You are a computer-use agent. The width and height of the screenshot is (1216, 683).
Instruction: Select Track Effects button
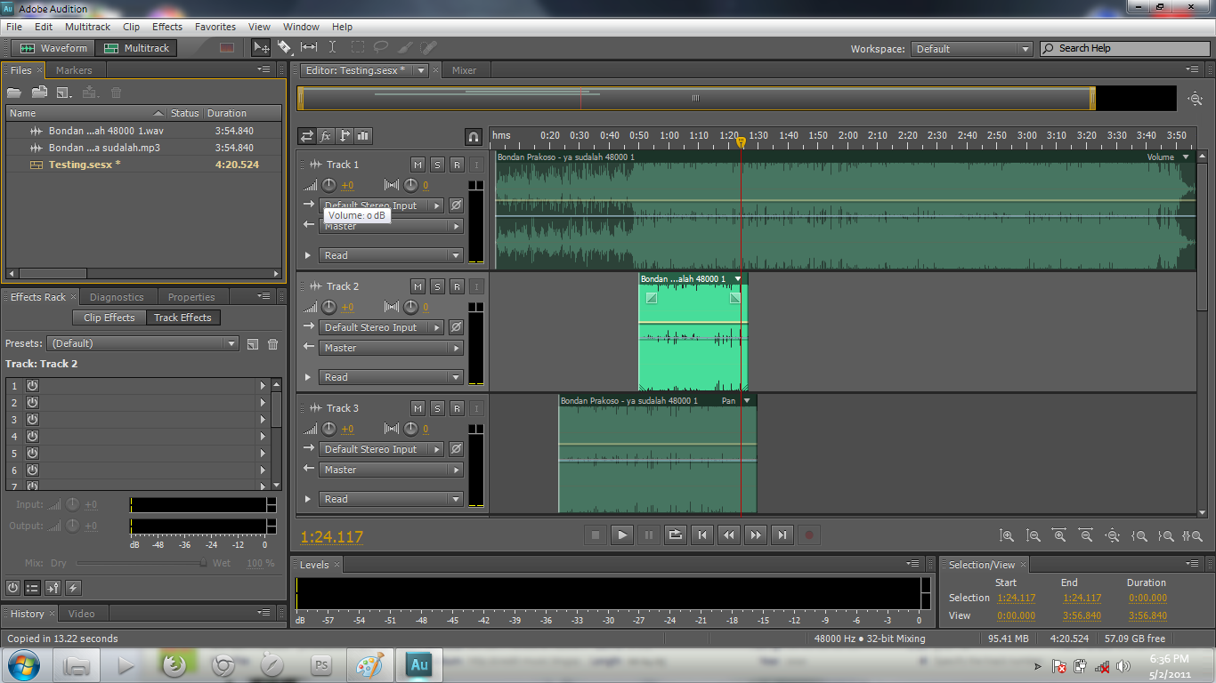pyautogui.click(x=182, y=317)
